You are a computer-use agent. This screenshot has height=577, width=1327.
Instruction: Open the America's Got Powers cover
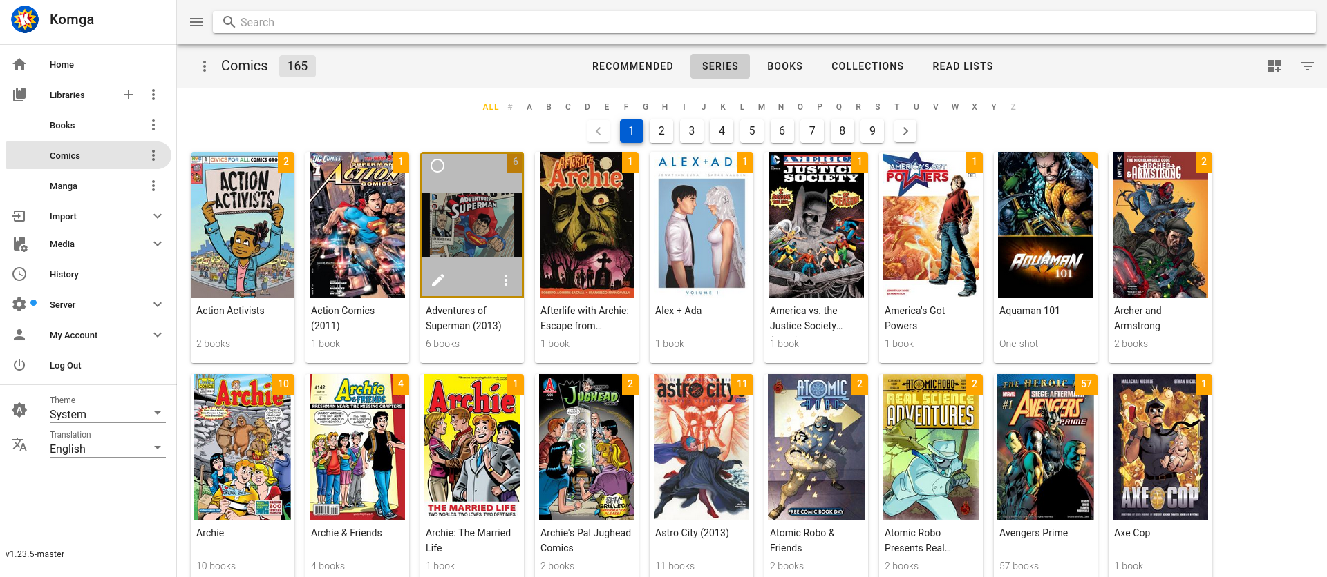coord(931,225)
